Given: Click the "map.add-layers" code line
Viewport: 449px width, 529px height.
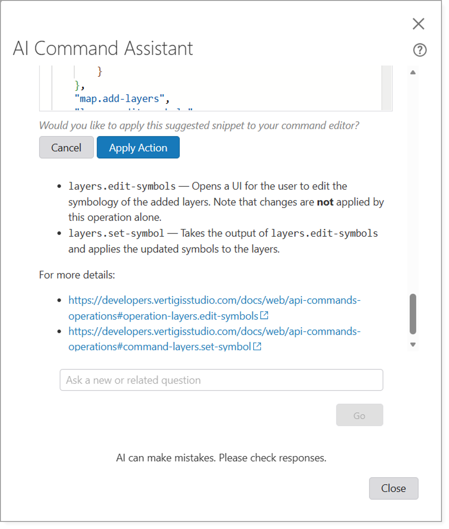Looking at the screenshot, I should 122,99.
